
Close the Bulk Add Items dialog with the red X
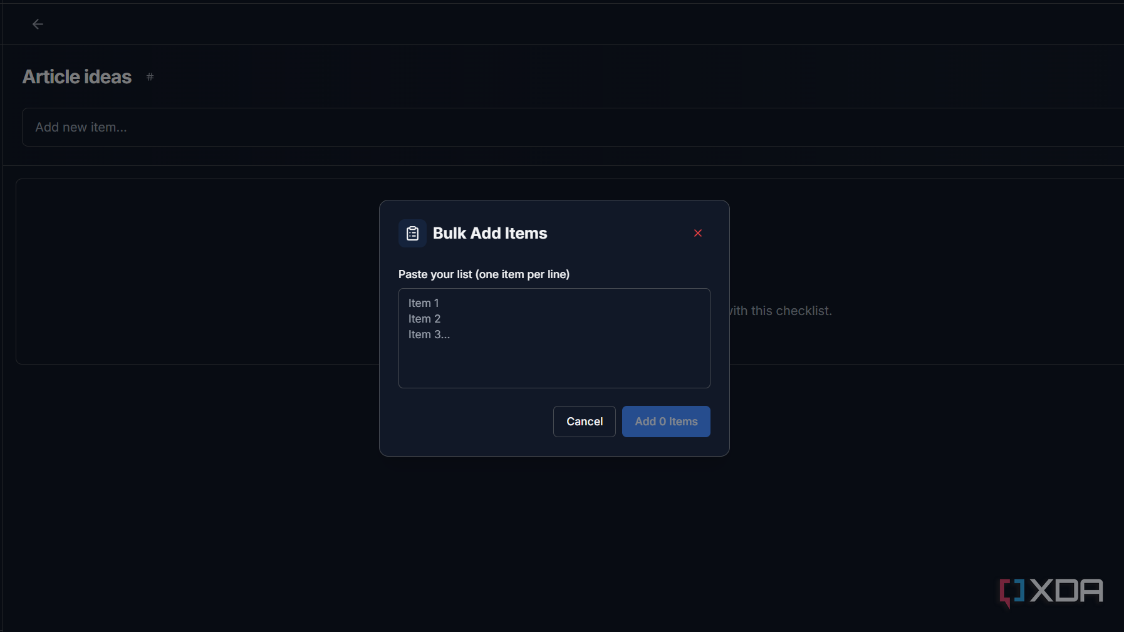(697, 233)
